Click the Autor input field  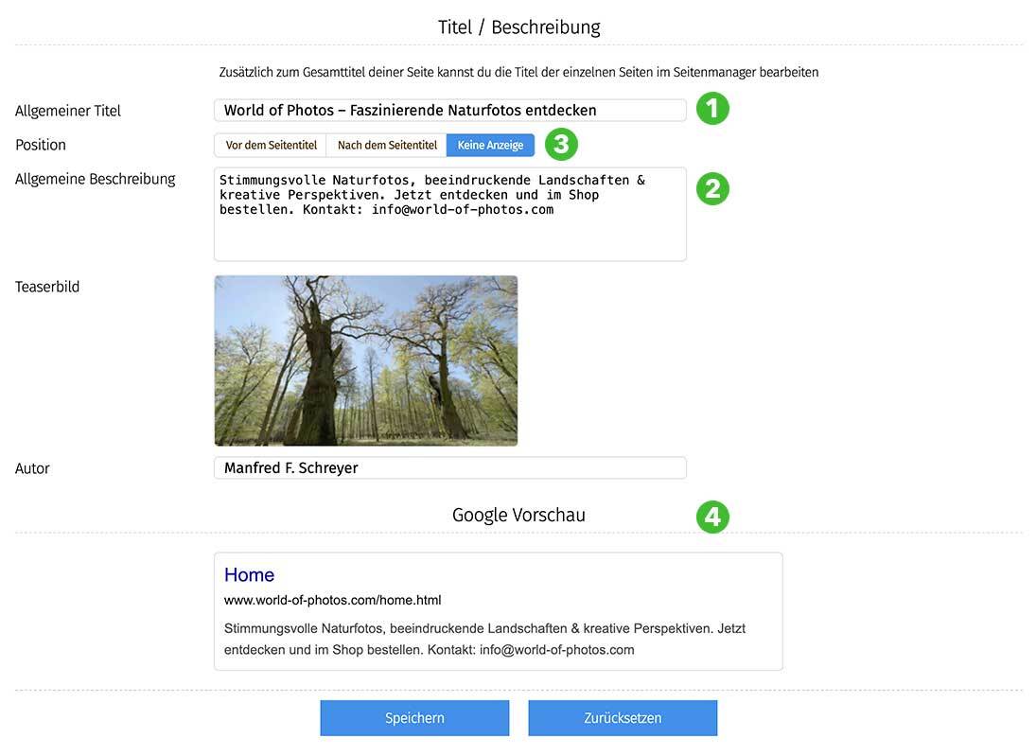point(450,467)
